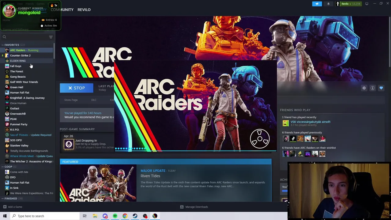391x220 pixels.
Task: Select Knightfall: A Daring Journey
Action: pos(27,98)
